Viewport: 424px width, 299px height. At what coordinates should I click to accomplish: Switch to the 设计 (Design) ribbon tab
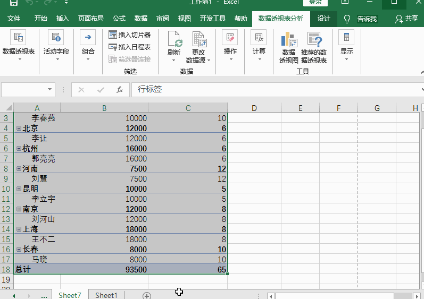coord(324,19)
